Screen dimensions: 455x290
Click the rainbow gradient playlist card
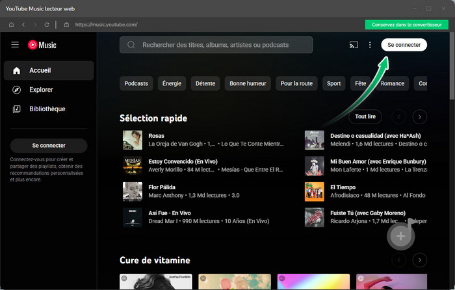pyautogui.click(x=313, y=282)
